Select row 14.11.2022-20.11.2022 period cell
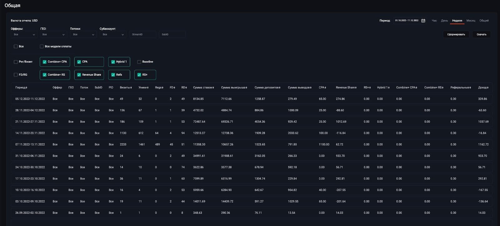 click(x=30, y=133)
